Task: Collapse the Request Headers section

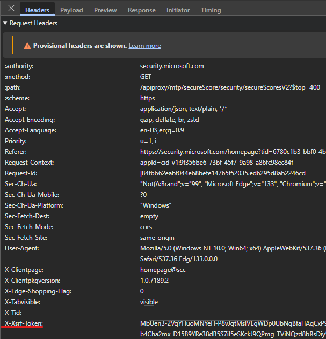Action: coord(5,23)
